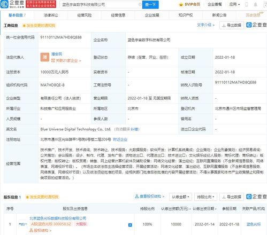The width and height of the screenshot is (267, 235).
Task: Click the blue square icon in shareholder row
Action: pyautogui.click(x=130, y=225)
